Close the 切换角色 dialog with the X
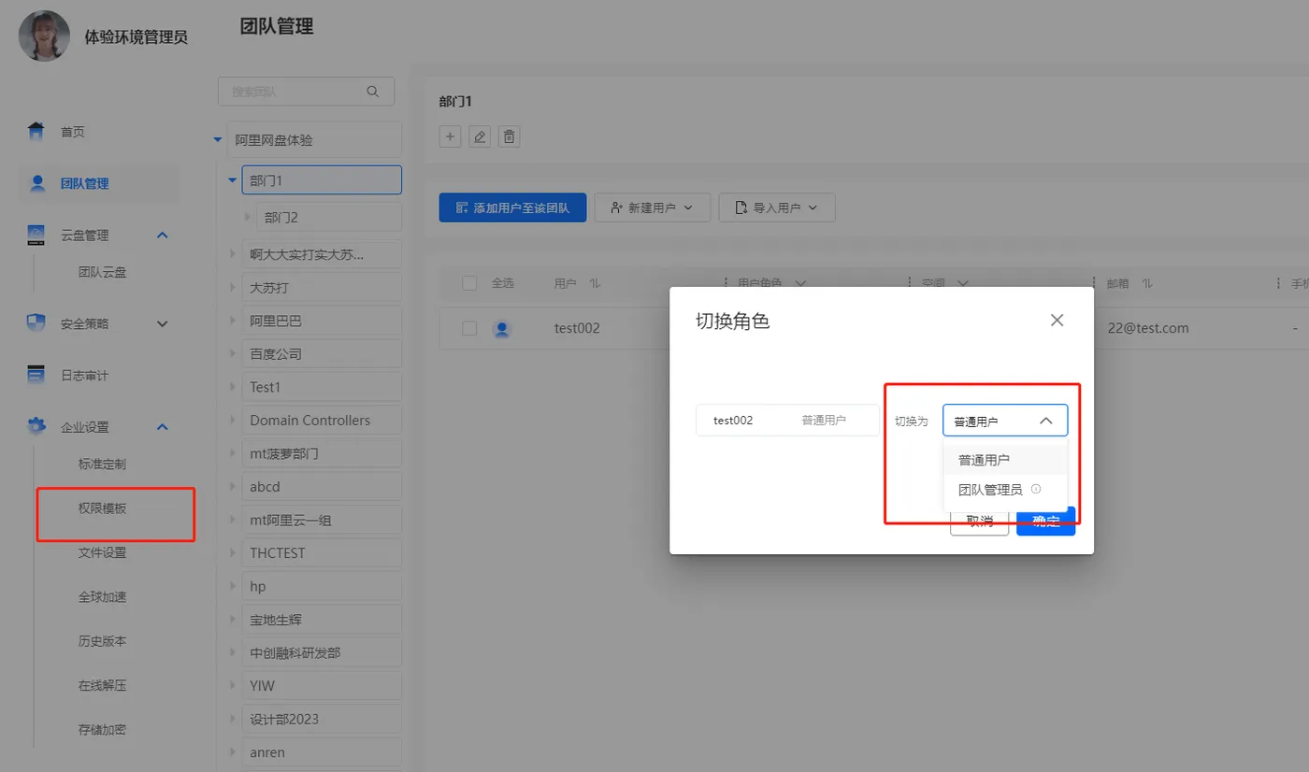The width and height of the screenshot is (1309, 772). tap(1057, 320)
